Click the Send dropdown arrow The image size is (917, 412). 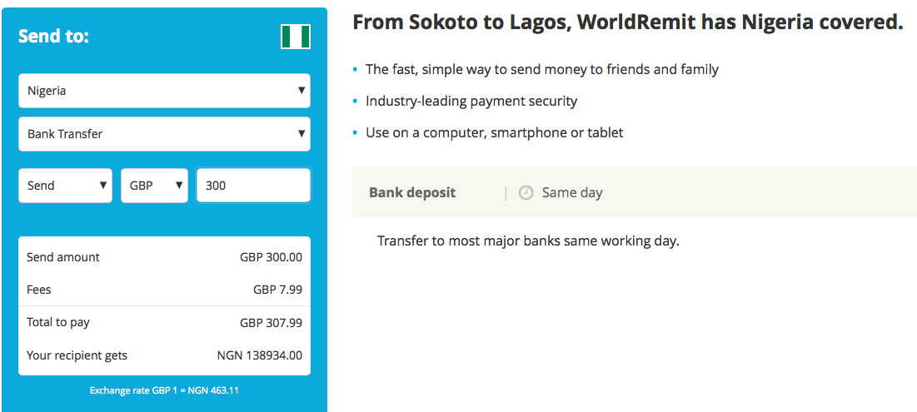pyautogui.click(x=103, y=186)
